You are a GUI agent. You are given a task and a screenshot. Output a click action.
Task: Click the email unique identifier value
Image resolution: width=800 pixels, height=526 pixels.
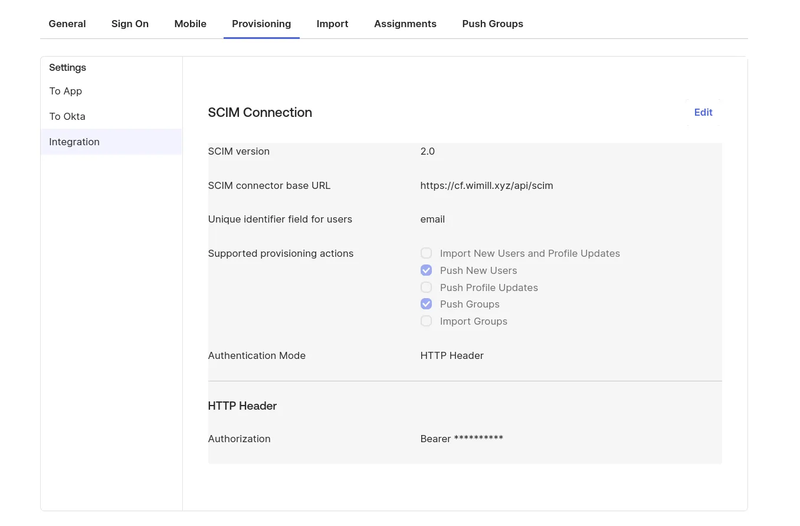click(x=432, y=219)
